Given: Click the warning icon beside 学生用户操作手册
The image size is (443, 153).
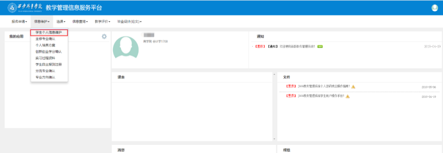Looking at the screenshot, I should pyautogui.click(x=347, y=96).
